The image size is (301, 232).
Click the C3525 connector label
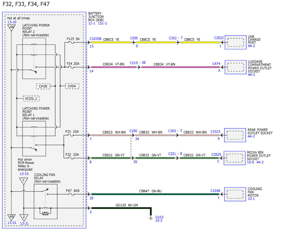216,155
